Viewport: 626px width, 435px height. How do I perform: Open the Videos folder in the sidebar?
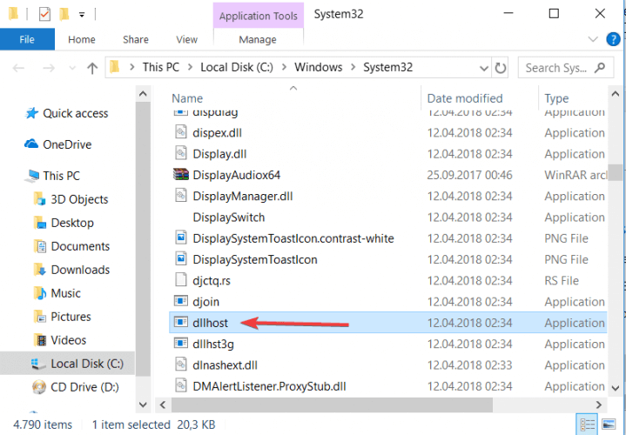point(60,340)
